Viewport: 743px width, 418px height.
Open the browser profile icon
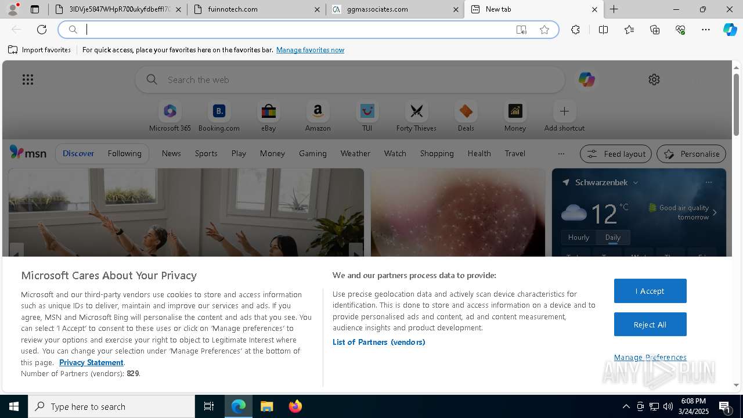(x=13, y=9)
